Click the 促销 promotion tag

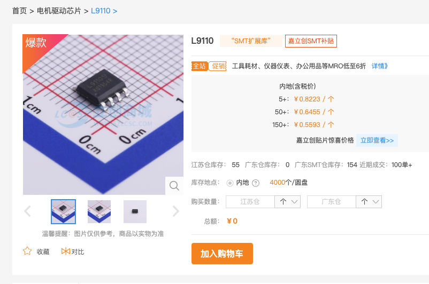tap(218, 66)
